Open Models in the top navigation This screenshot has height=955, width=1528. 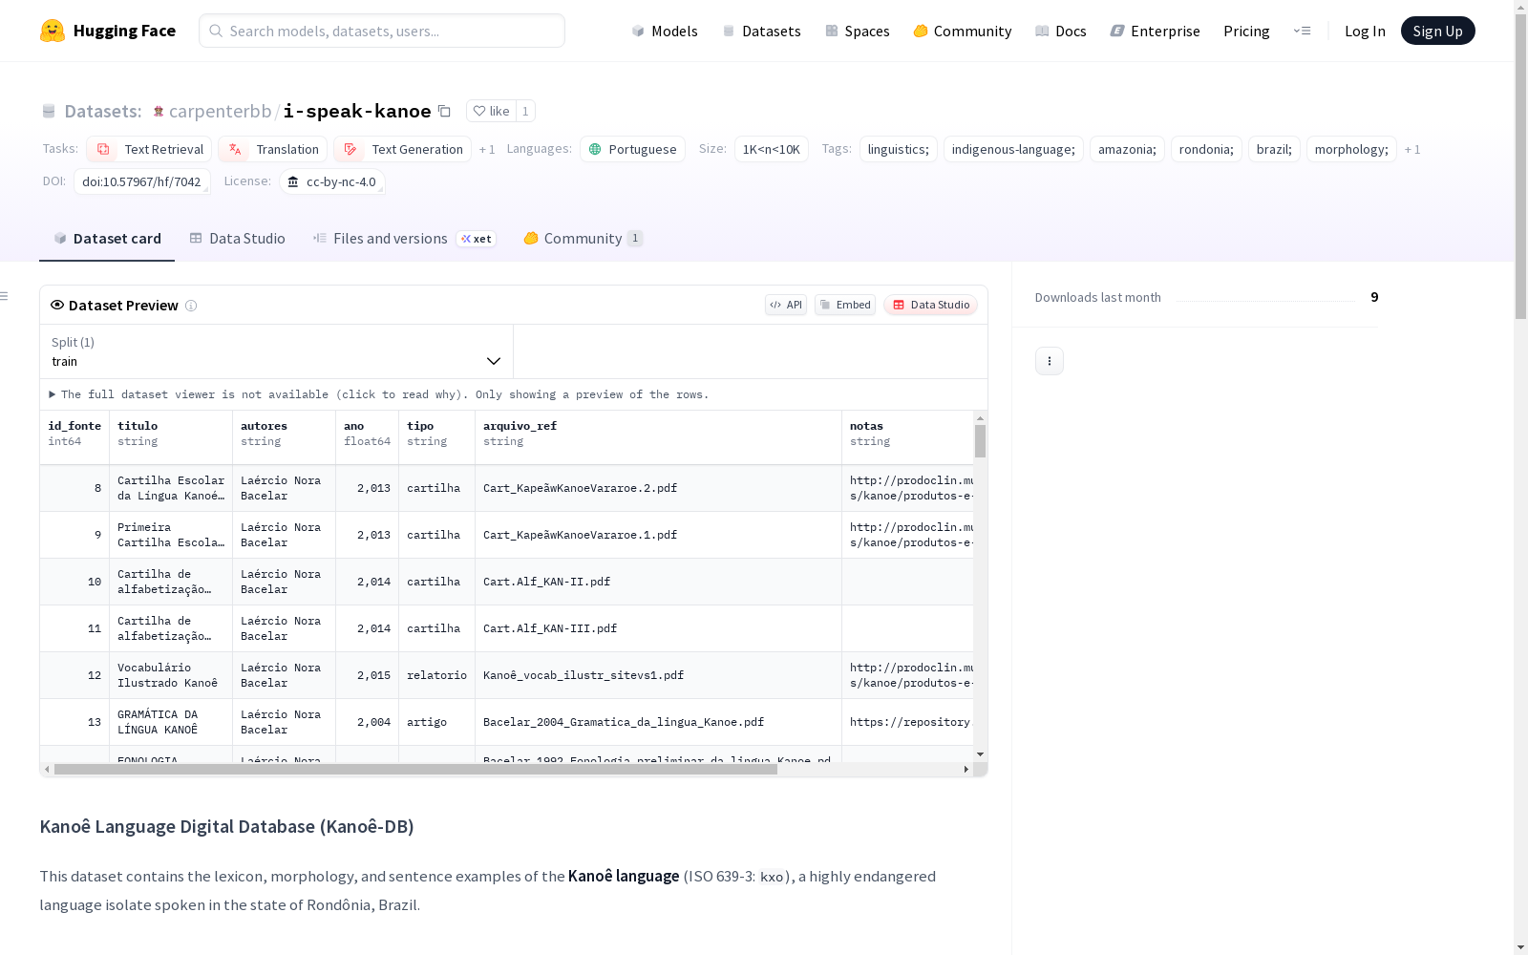tap(665, 31)
